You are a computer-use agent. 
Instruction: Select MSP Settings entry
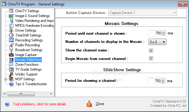click(25, 79)
